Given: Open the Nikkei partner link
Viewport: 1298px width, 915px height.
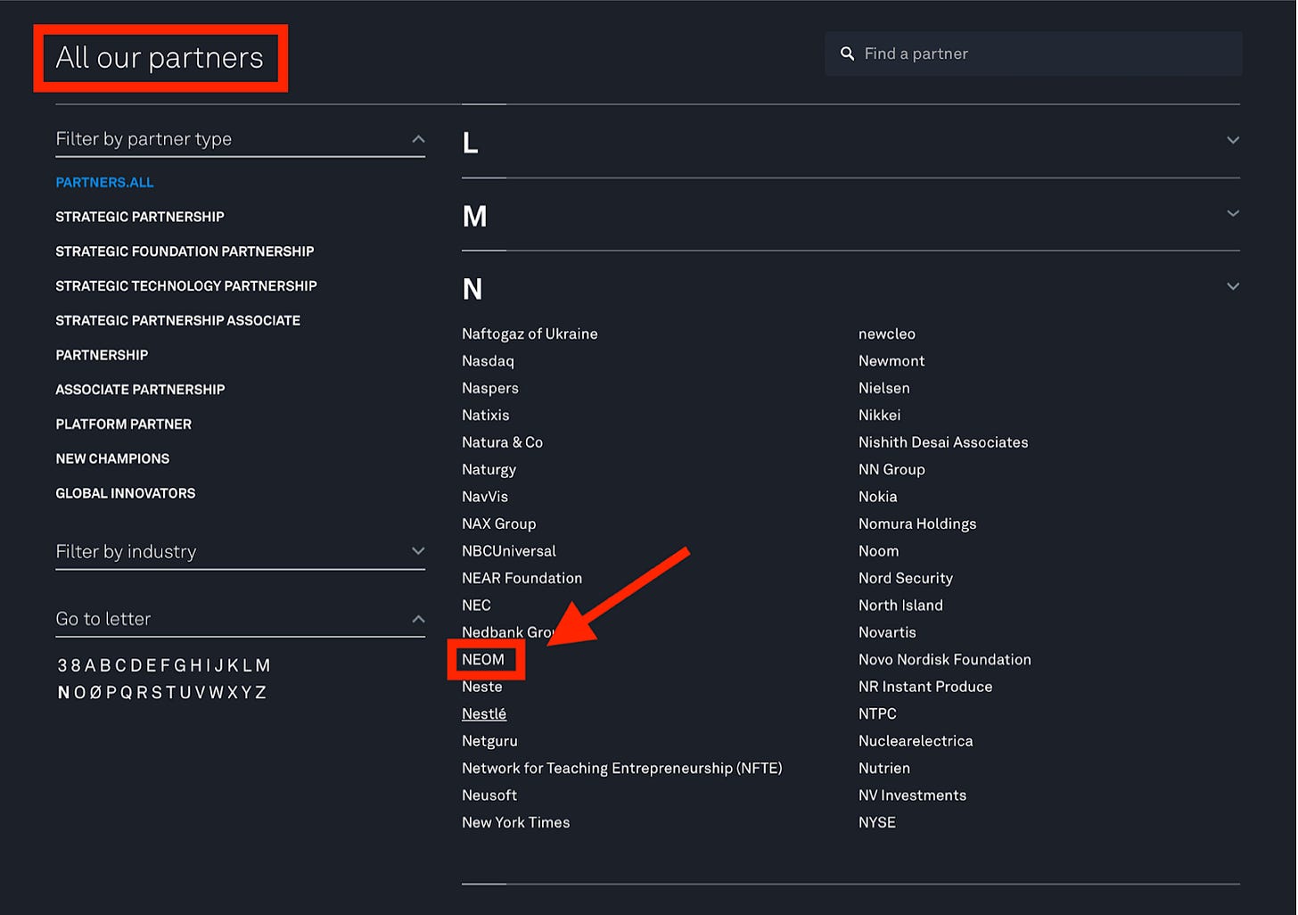Looking at the screenshot, I should pyautogui.click(x=880, y=416).
